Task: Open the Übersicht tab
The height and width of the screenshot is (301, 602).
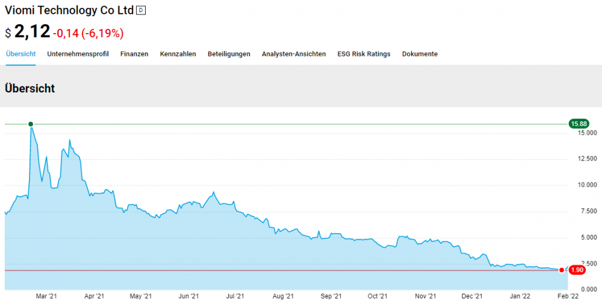Action: (x=20, y=54)
